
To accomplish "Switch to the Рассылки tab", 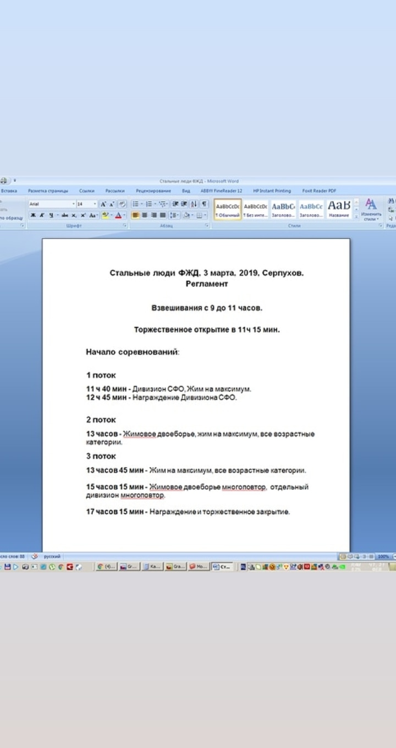I will coord(115,191).
